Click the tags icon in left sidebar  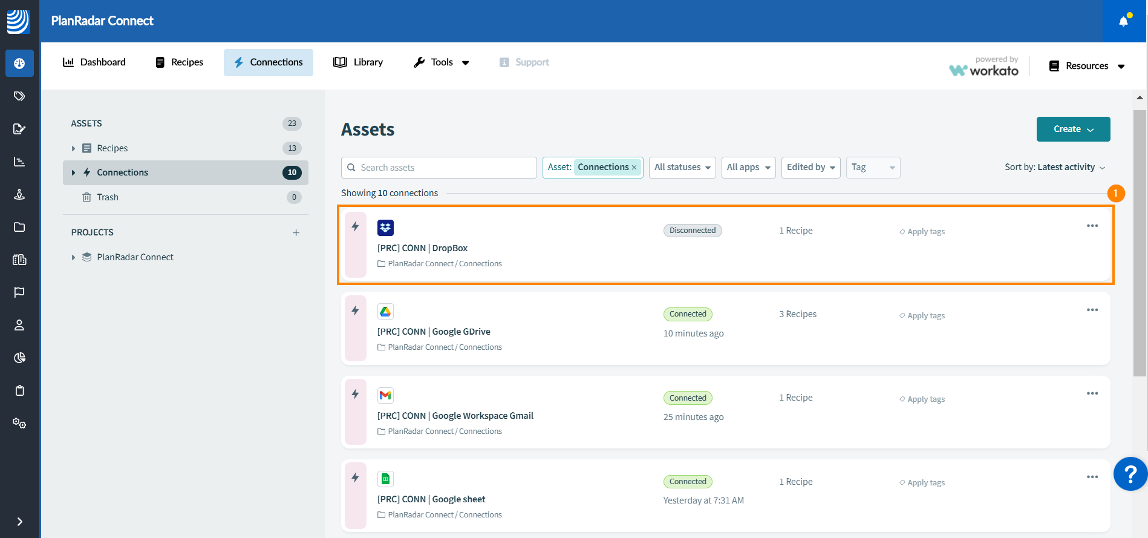(19, 96)
